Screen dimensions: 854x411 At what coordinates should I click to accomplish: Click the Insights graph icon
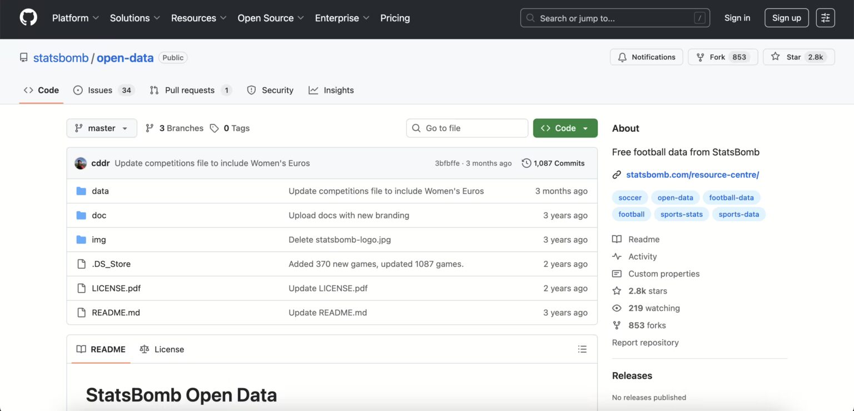coord(315,90)
